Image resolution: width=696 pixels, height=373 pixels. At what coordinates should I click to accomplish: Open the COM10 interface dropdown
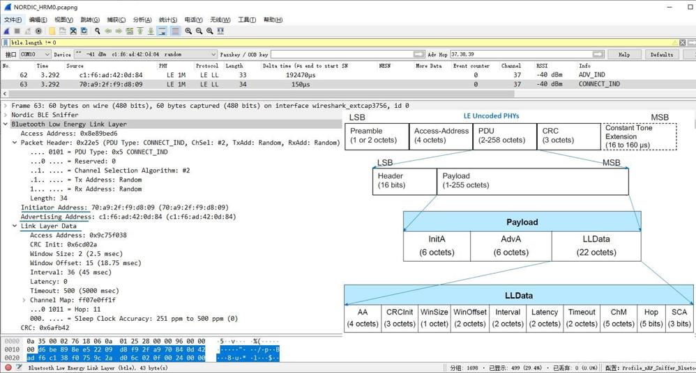tap(35, 54)
